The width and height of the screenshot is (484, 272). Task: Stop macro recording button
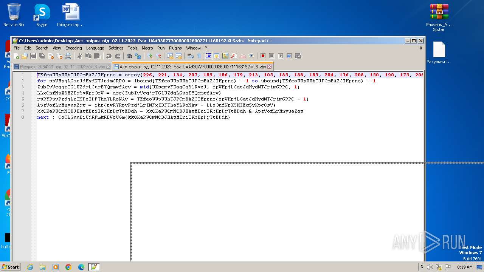[x=271, y=56]
